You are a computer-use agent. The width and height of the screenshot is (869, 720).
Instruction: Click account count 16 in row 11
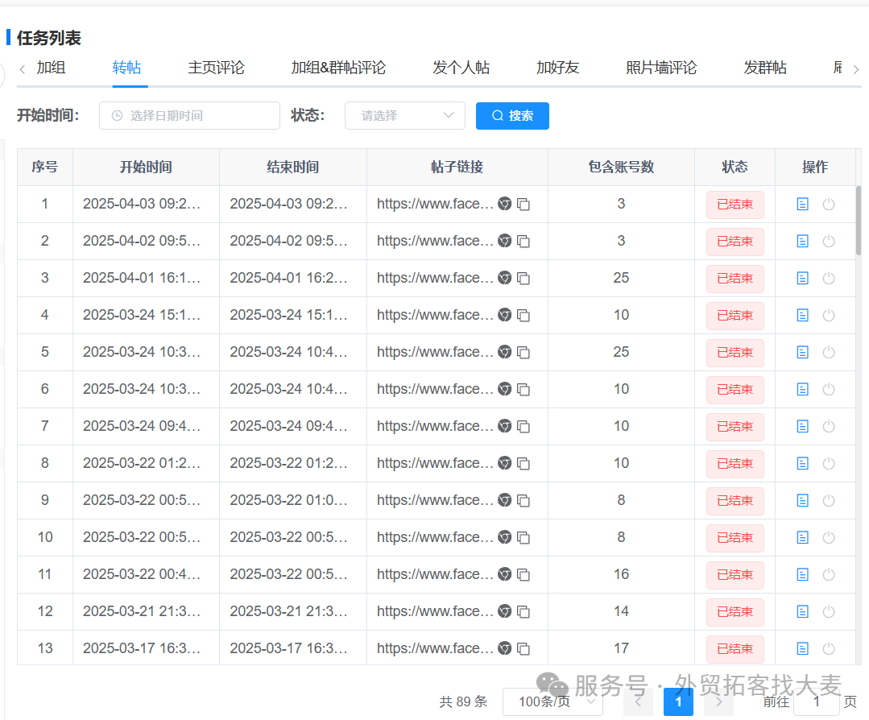[x=621, y=574]
